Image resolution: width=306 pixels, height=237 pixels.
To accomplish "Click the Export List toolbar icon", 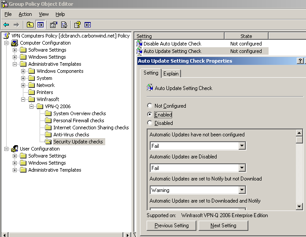I will coord(64,25).
